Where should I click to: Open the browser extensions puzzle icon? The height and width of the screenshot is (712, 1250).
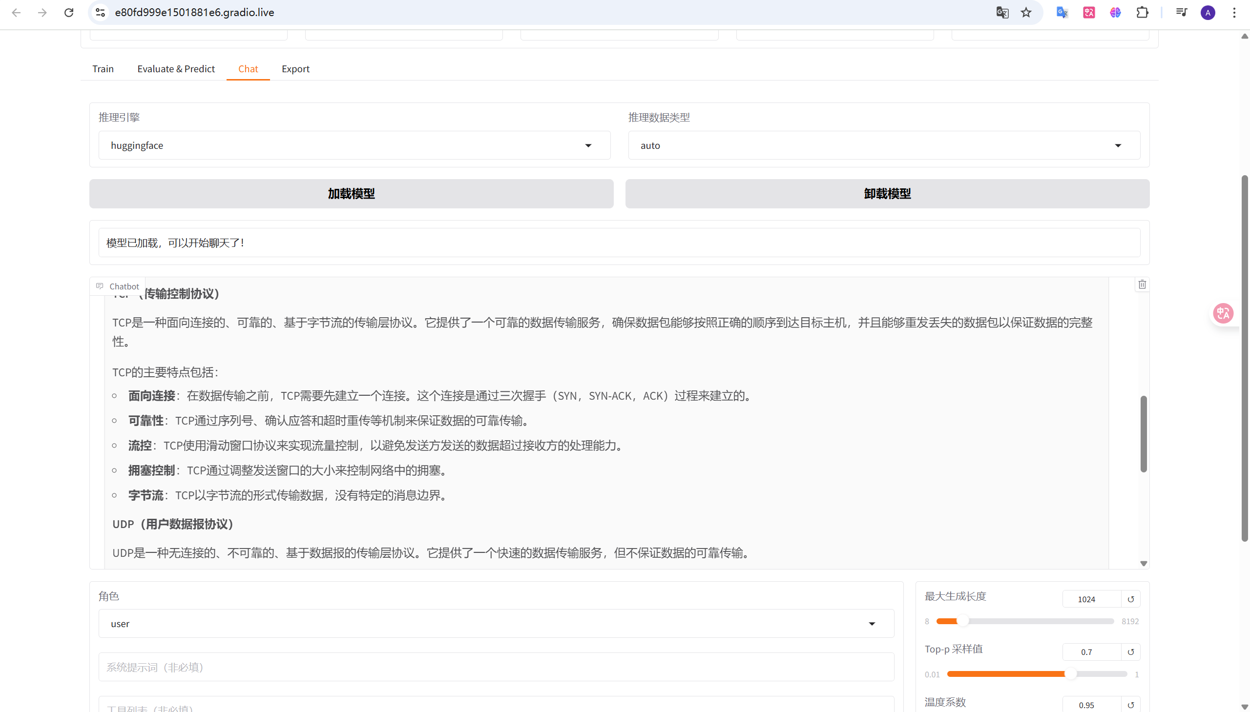point(1142,12)
